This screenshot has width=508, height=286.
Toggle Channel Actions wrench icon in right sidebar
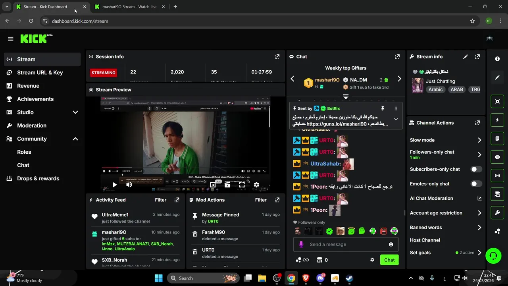[497, 213]
